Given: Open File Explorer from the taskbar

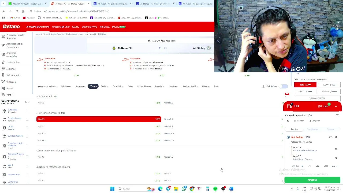Looking at the screenshot, I should click(176, 189).
